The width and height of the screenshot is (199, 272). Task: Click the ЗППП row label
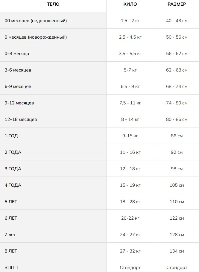11,268
